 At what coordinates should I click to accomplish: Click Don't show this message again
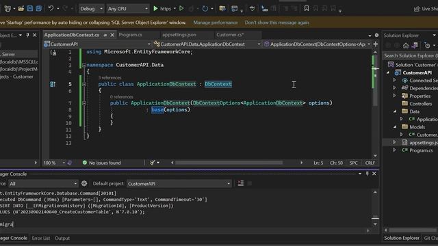tap(276, 23)
